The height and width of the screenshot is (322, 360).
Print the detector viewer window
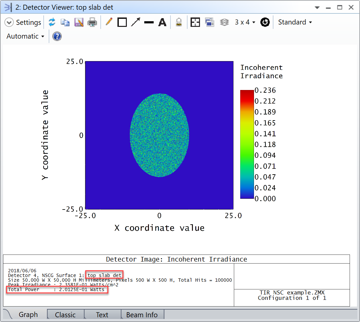click(92, 22)
